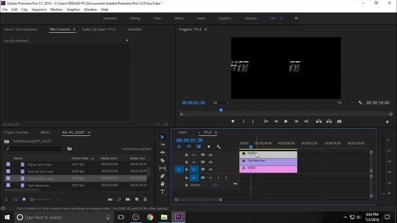Add a marker in the TITLE timeline
397x223 pixels.
pos(208,147)
